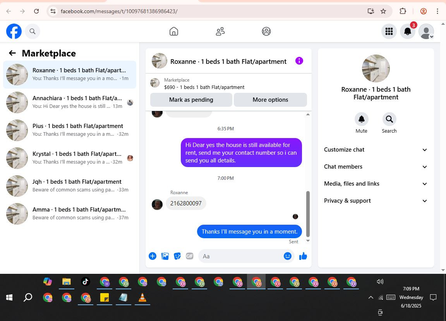The width and height of the screenshot is (446, 321).
Task: Open TikTok from the taskbar
Action: 85,282
